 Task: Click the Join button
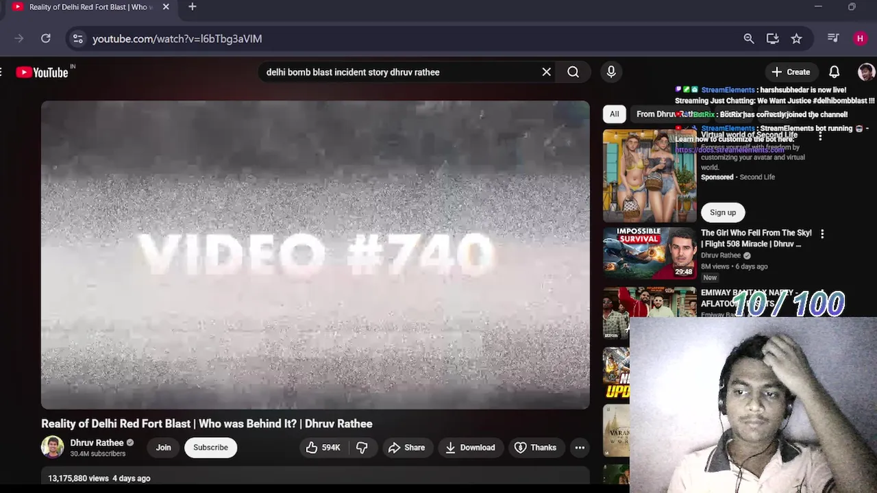(163, 447)
